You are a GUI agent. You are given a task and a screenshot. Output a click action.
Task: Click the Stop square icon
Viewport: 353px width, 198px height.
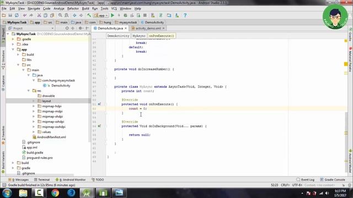click(x=145, y=15)
